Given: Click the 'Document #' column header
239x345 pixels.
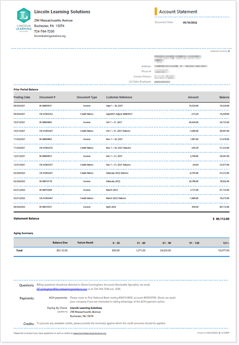Looking at the screenshot, I should (47, 97).
